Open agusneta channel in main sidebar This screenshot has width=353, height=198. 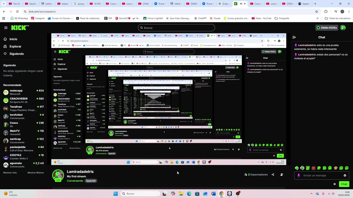[x=24, y=165]
